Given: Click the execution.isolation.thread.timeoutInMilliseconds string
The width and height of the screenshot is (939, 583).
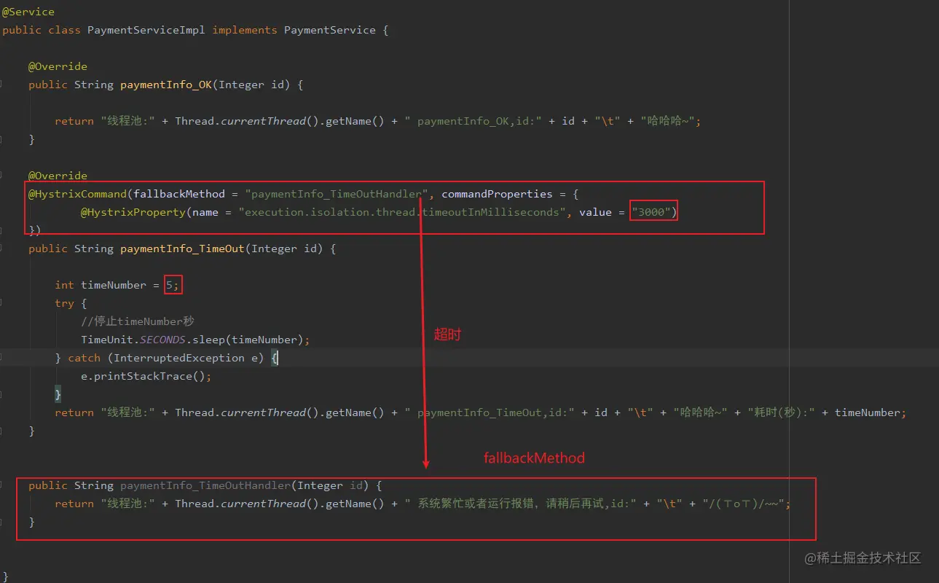Looking at the screenshot, I should (403, 212).
